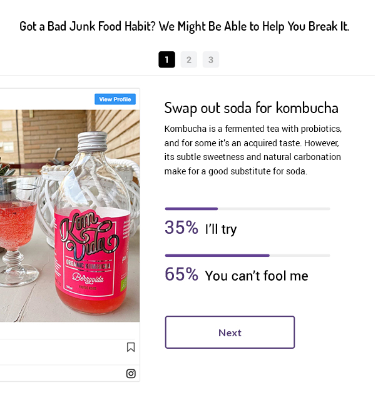Select the "I'll try" poll answer

[221, 229]
